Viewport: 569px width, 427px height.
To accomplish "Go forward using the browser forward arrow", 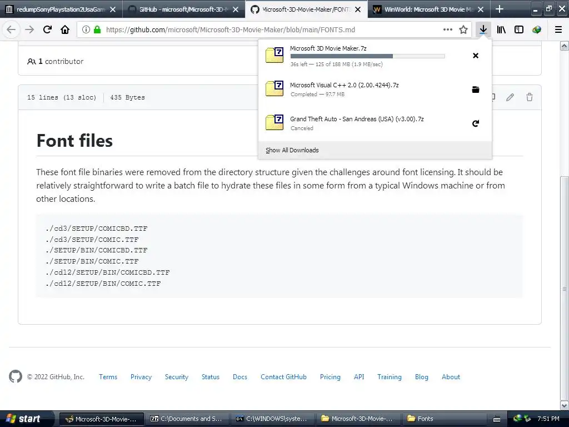I will 29,29.
